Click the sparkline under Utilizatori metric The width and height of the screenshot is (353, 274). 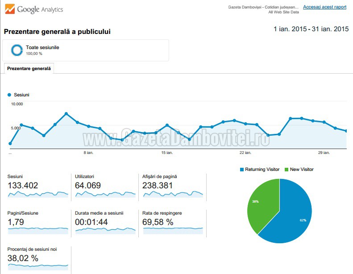(105, 194)
